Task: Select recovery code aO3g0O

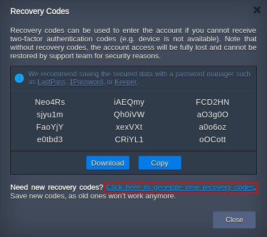Action: (212, 115)
